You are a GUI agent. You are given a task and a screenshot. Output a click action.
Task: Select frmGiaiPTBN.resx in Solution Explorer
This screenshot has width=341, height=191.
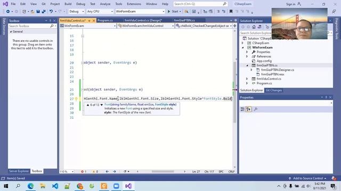[x=272, y=74]
